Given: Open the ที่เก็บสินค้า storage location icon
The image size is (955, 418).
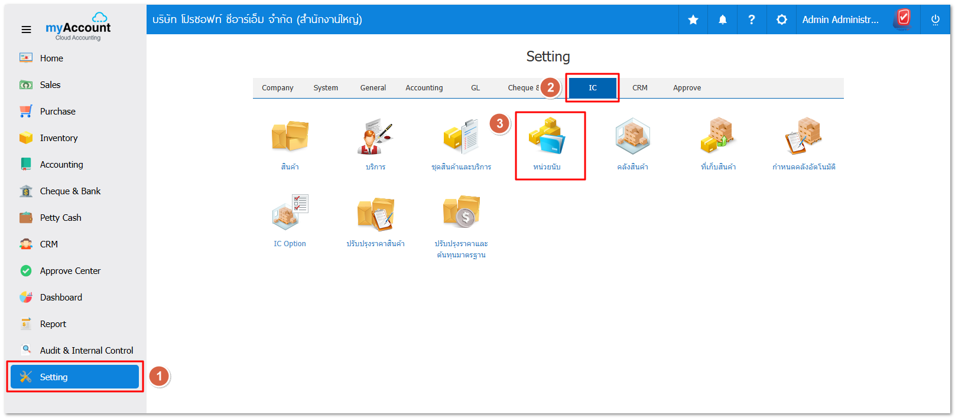Looking at the screenshot, I should coord(718,137).
